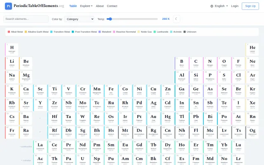
Task: Go to the Table tab
Action: [x=73, y=6]
